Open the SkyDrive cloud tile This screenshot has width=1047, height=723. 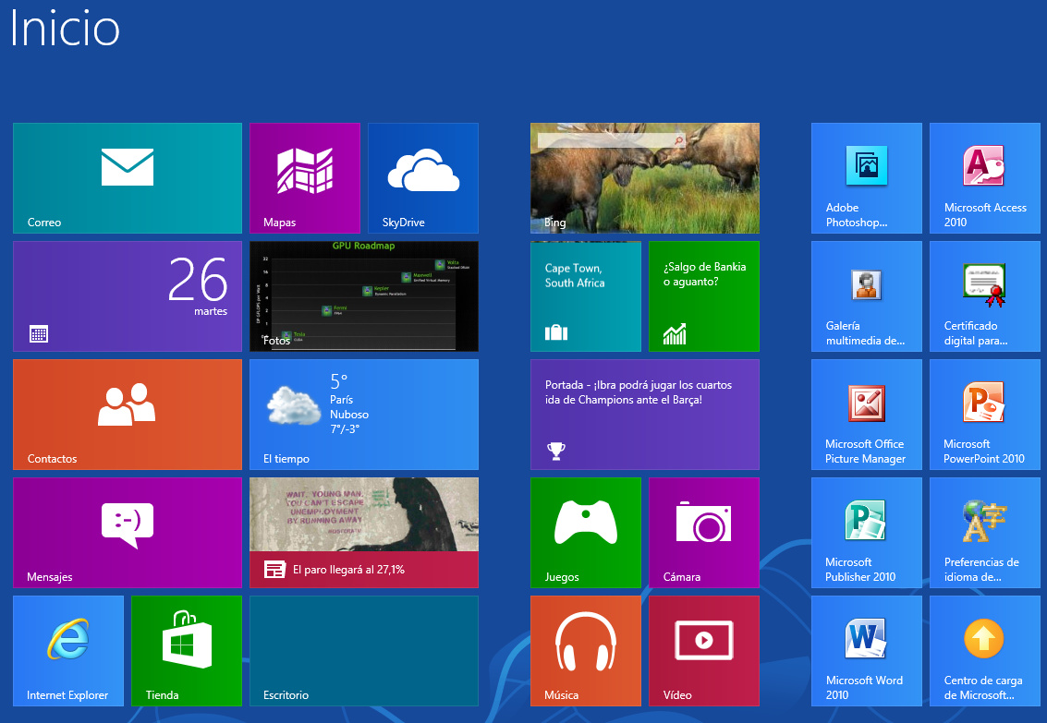point(423,178)
